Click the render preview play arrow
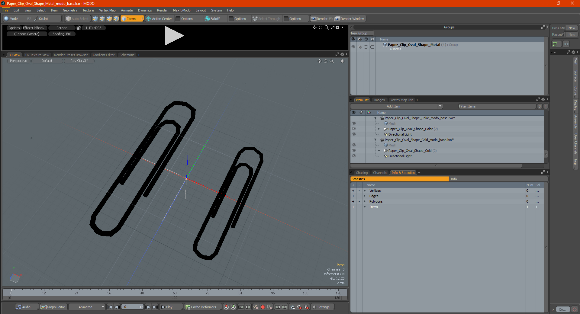The height and width of the screenshot is (314, 580). click(174, 36)
